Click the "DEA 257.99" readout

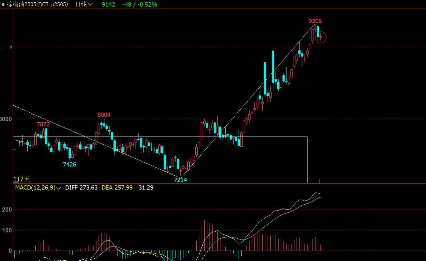[x=117, y=188]
